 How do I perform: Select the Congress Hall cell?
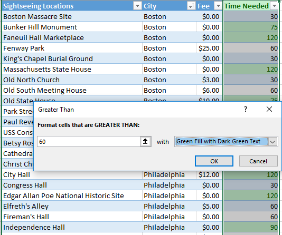(x=72, y=185)
